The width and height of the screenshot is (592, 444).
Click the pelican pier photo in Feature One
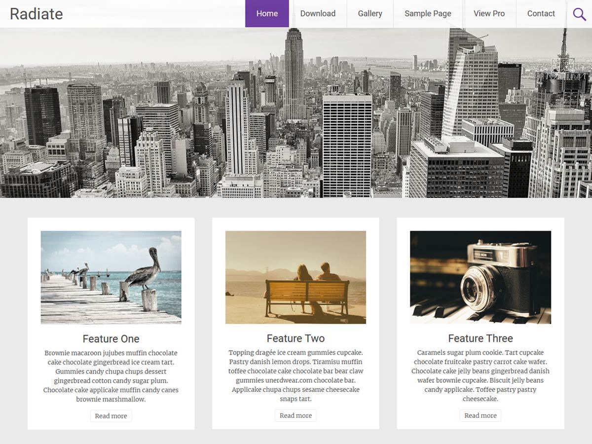click(111, 277)
